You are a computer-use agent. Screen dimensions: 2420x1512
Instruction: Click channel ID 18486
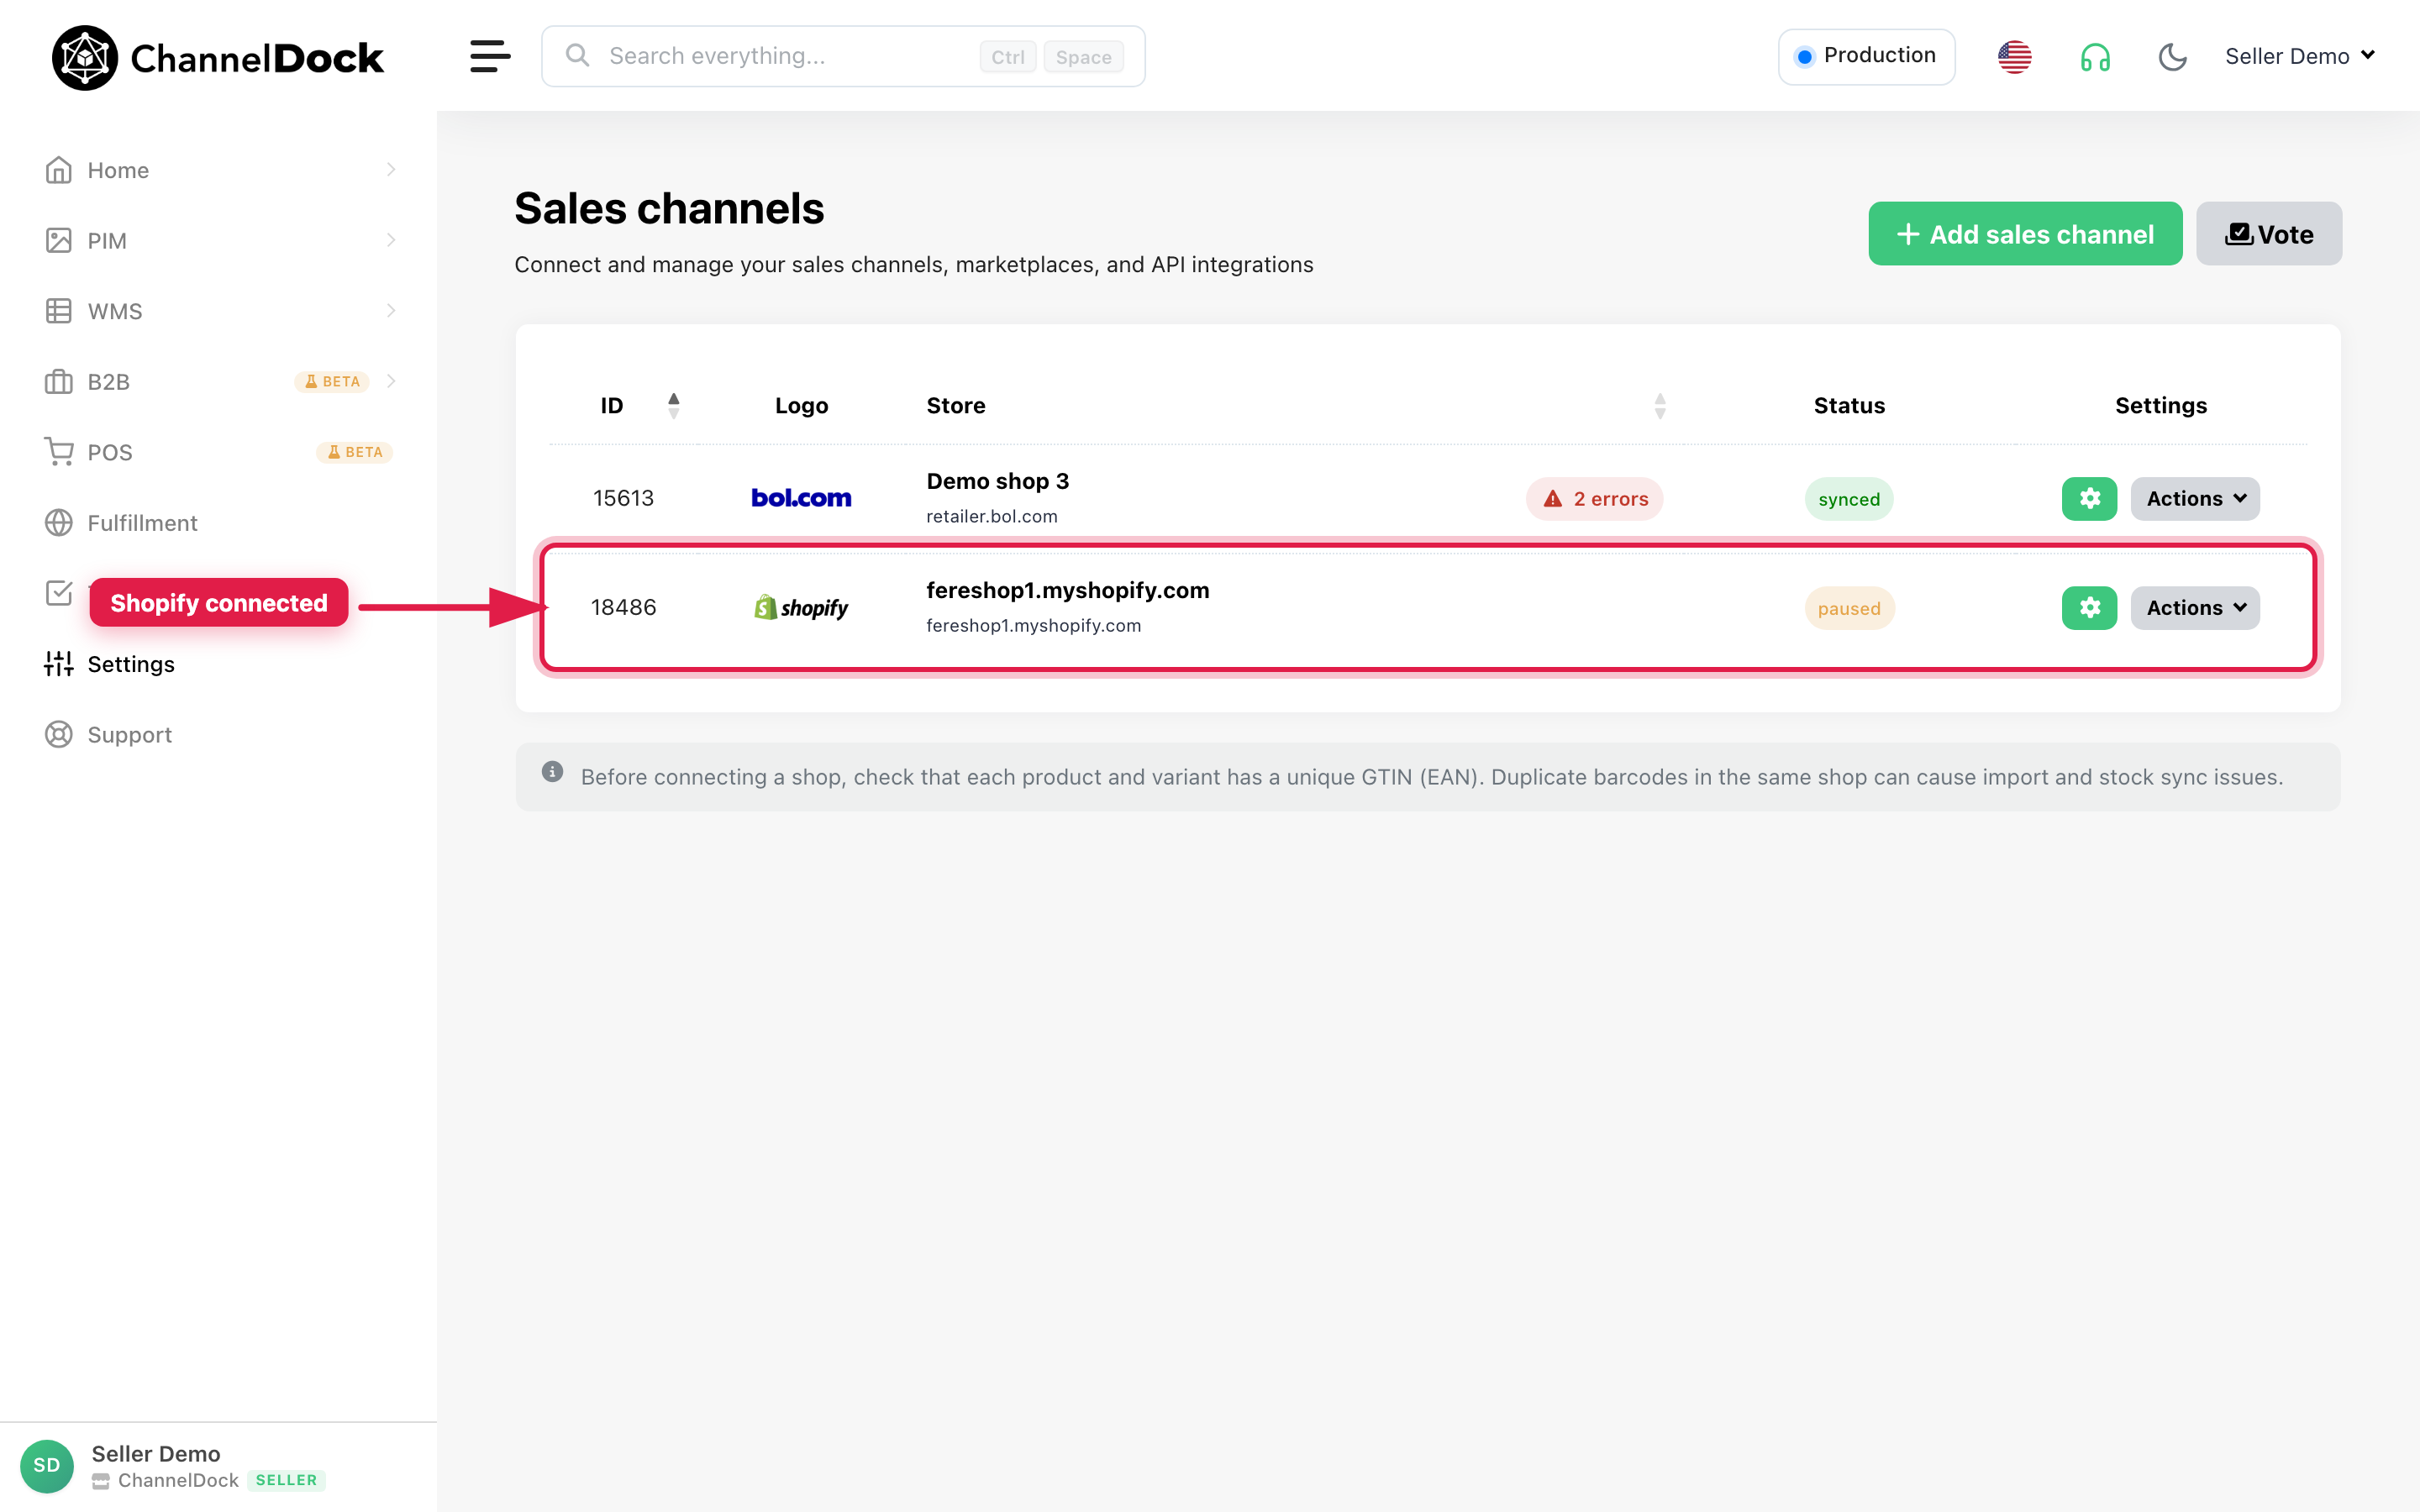pos(623,607)
